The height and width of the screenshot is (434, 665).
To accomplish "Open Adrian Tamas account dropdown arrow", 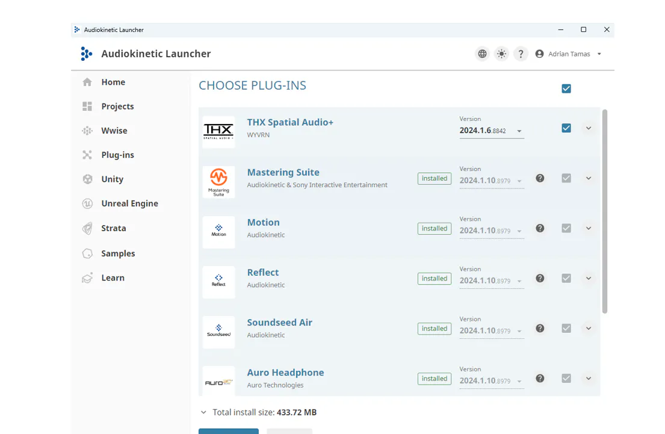I will 599,54.
